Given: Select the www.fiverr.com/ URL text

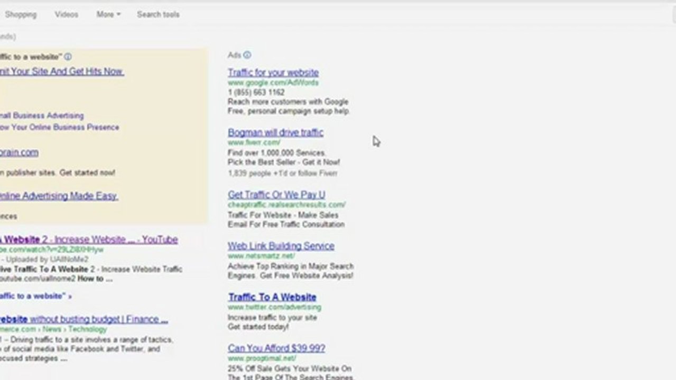Looking at the screenshot, I should tap(254, 142).
